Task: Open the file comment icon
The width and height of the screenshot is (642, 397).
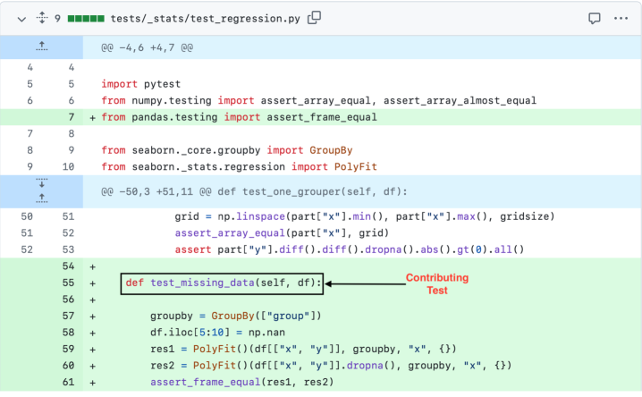Action: point(594,18)
